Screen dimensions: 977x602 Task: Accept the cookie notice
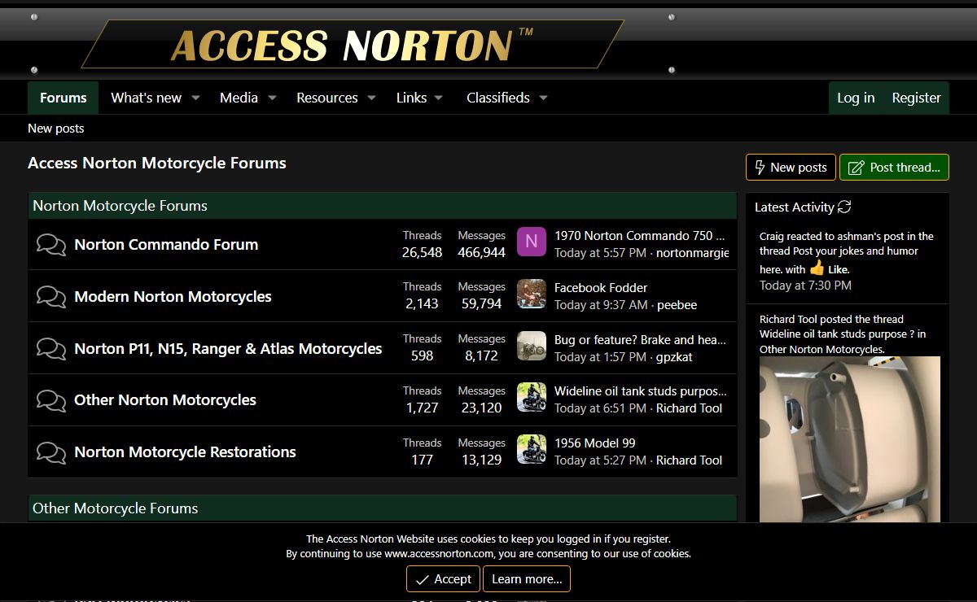pos(443,579)
